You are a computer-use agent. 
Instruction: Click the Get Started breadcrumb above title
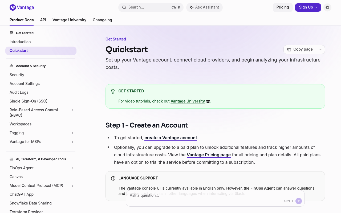(x=116, y=39)
